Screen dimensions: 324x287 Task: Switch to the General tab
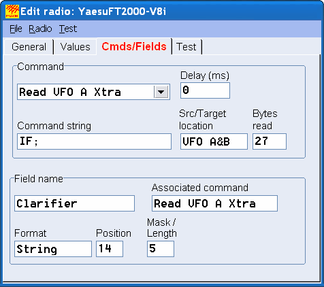pyautogui.click(x=29, y=47)
